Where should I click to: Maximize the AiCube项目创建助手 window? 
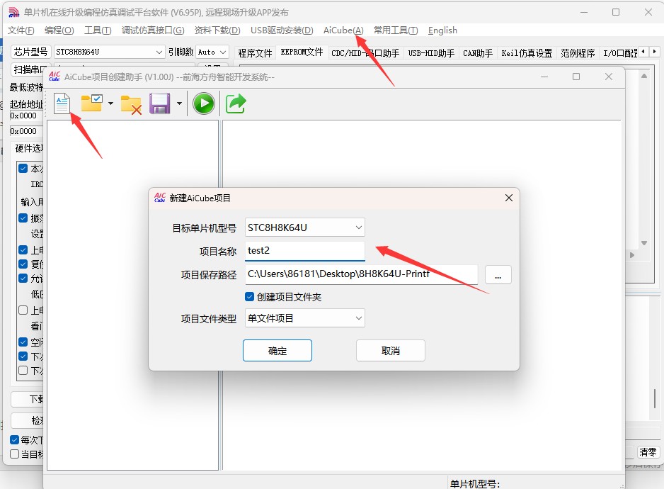576,77
